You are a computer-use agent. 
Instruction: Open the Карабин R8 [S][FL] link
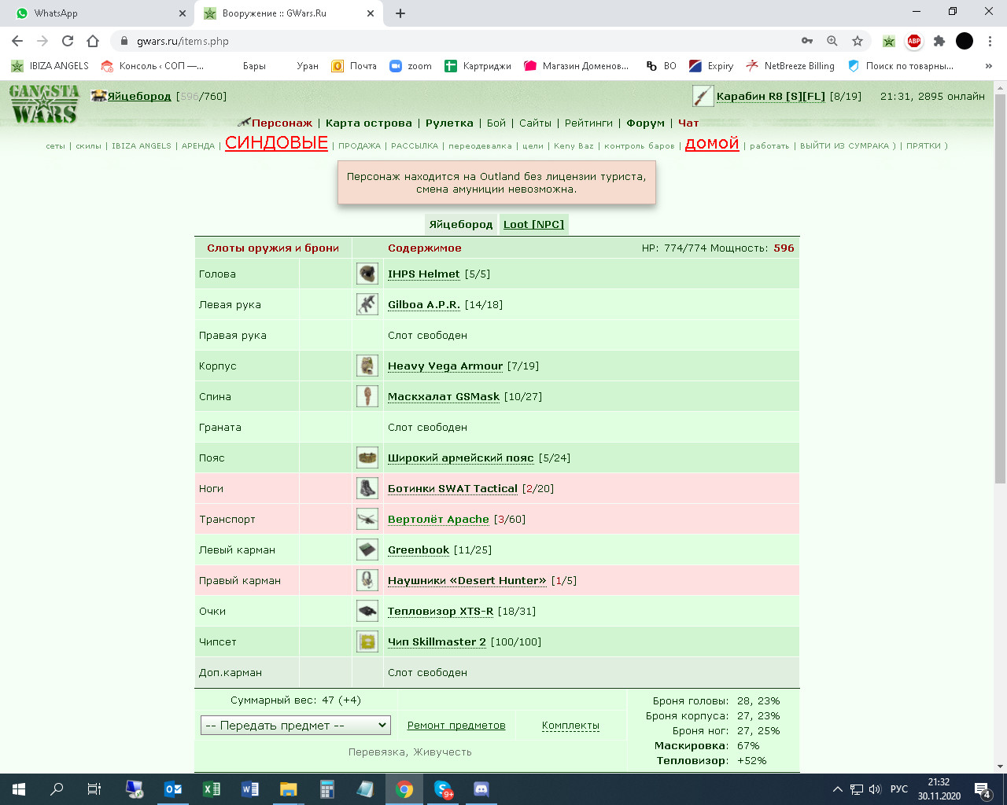(771, 97)
